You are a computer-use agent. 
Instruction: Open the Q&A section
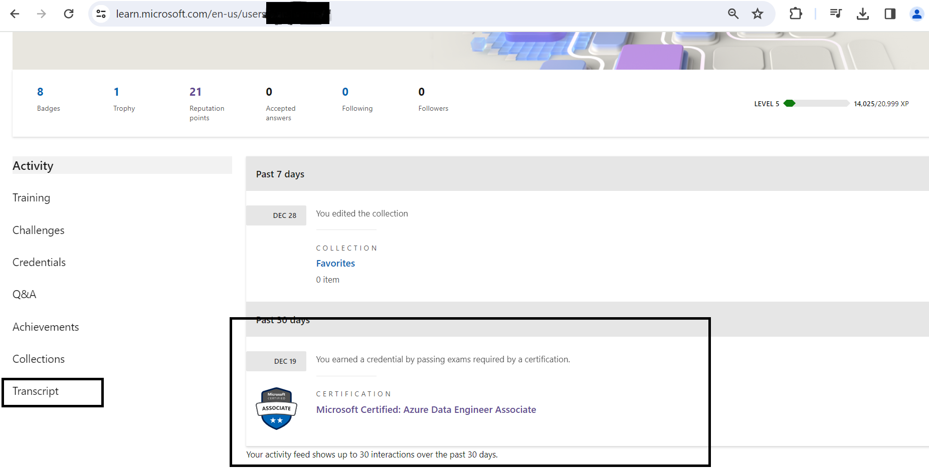(x=25, y=295)
